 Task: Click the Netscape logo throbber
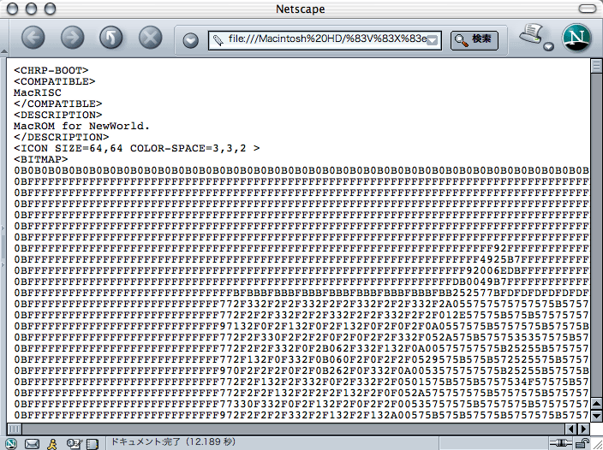(x=576, y=38)
